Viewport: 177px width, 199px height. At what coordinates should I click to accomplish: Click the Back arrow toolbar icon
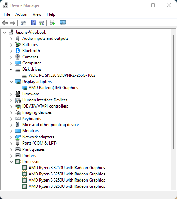(5, 23)
